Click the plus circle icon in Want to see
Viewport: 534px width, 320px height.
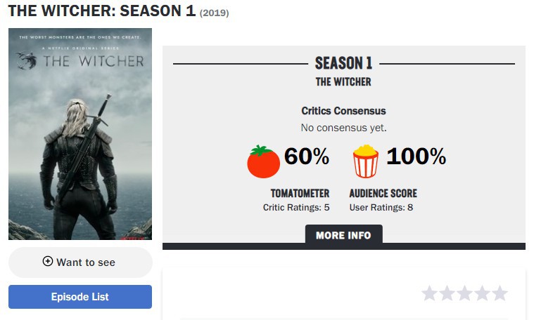[48, 261]
